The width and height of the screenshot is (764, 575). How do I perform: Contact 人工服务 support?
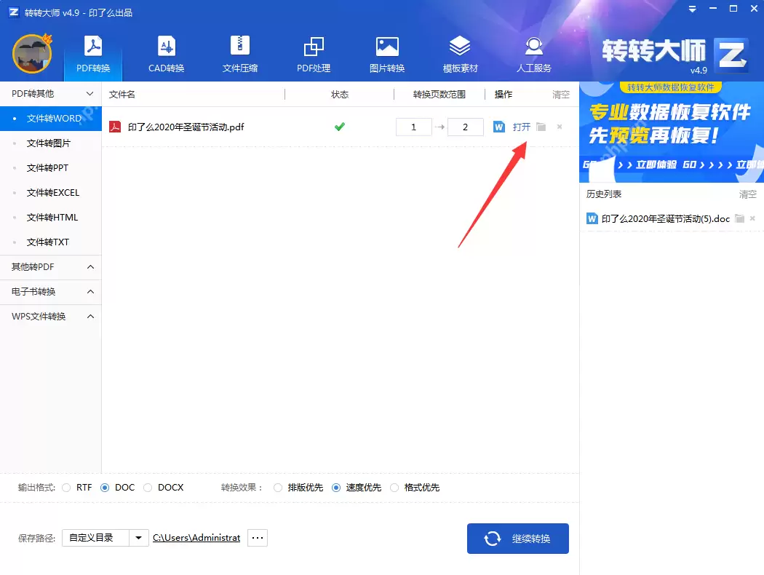(x=533, y=55)
